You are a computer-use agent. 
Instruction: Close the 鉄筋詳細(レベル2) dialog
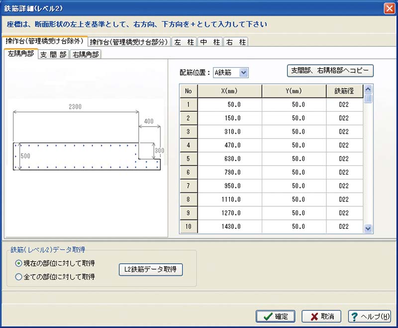coord(390,8)
